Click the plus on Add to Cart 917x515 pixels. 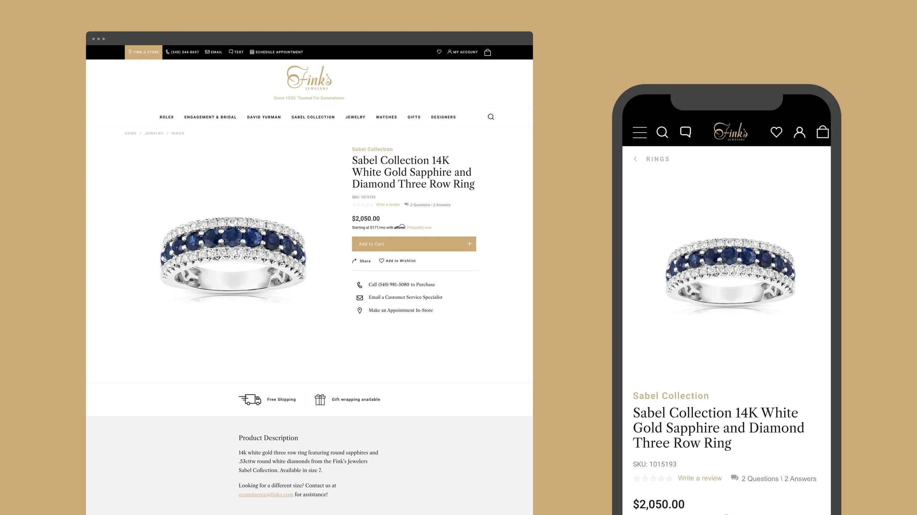pos(470,244)
